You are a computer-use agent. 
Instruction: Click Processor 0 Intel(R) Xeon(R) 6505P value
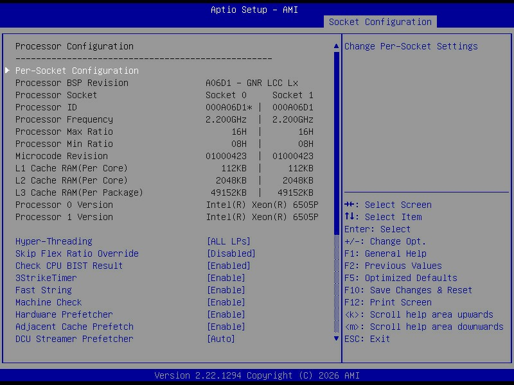[262, 205]
